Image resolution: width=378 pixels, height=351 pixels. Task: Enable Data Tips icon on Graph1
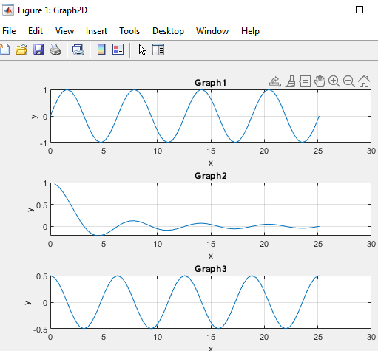point(305,81)
